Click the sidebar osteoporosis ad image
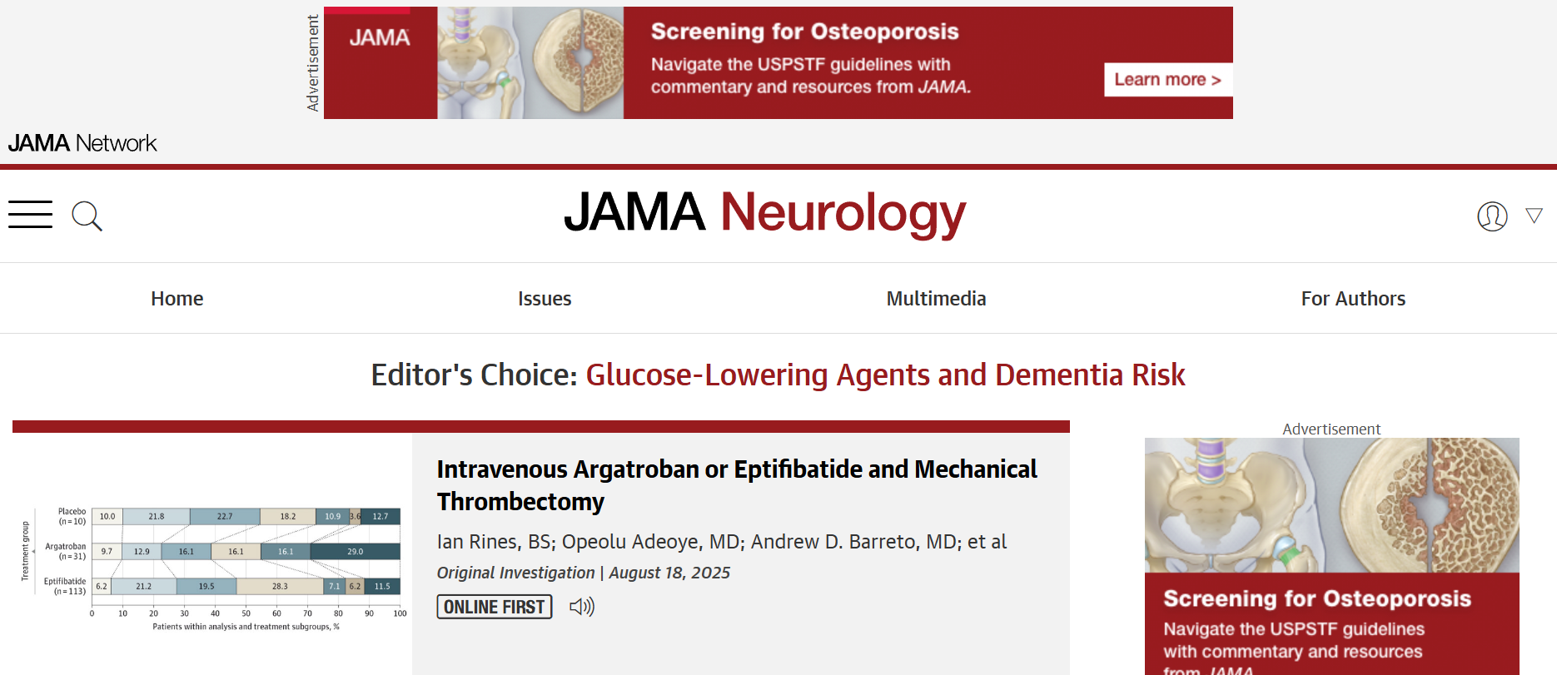This screenshot has height=675, width=1557. 1332,505
